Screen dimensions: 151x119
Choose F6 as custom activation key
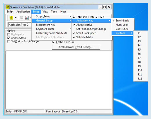click(x=141, y=54)
